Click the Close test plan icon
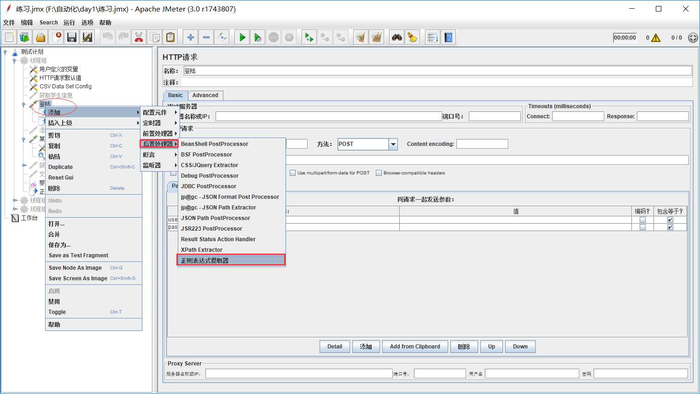This screenshot has height=394, width=700. tap(56, 37)
